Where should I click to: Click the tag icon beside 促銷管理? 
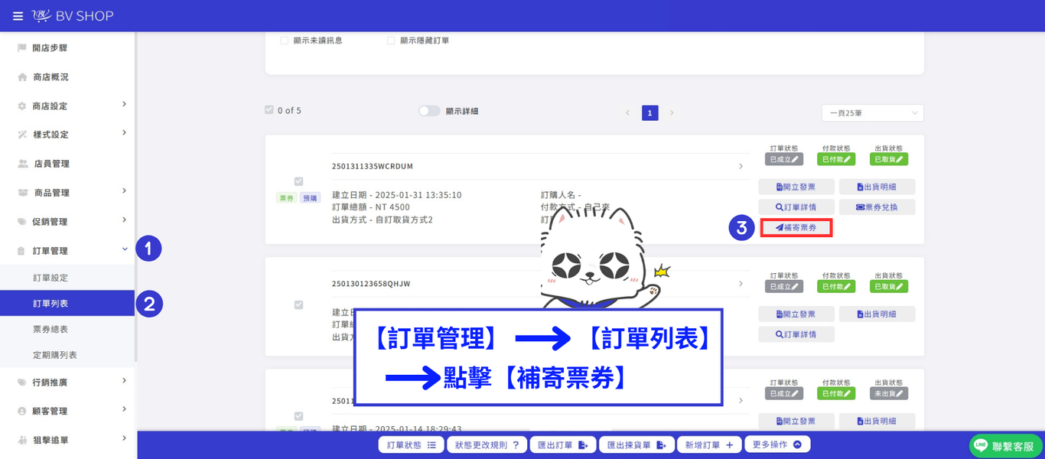click(22, 222)
